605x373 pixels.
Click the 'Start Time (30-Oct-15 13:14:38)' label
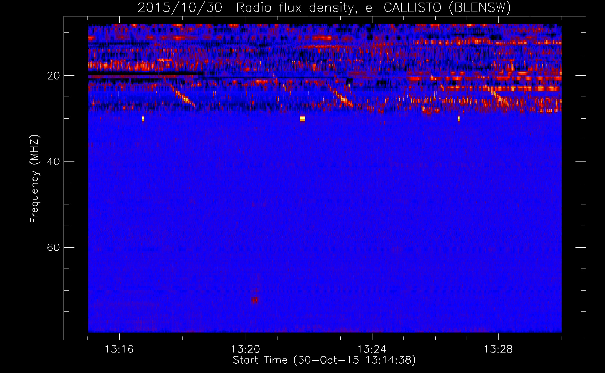pyautogui.click(x=324, y=360)
